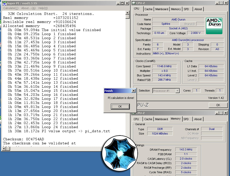Close the Super PI window
This screenshot has height=176, width=230.
[127, 3]
